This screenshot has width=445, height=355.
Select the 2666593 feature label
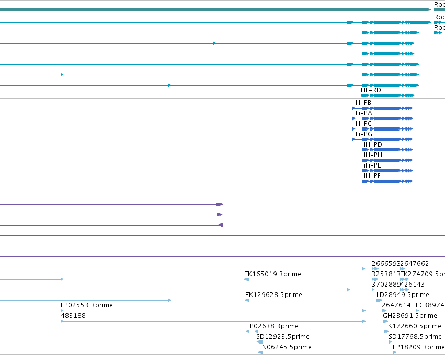click(386, 264)
